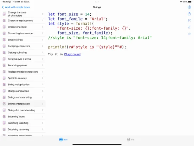Screen dimensions: 194x146
Task: Click the icon beside Getting substring
Action: point(4,53)
